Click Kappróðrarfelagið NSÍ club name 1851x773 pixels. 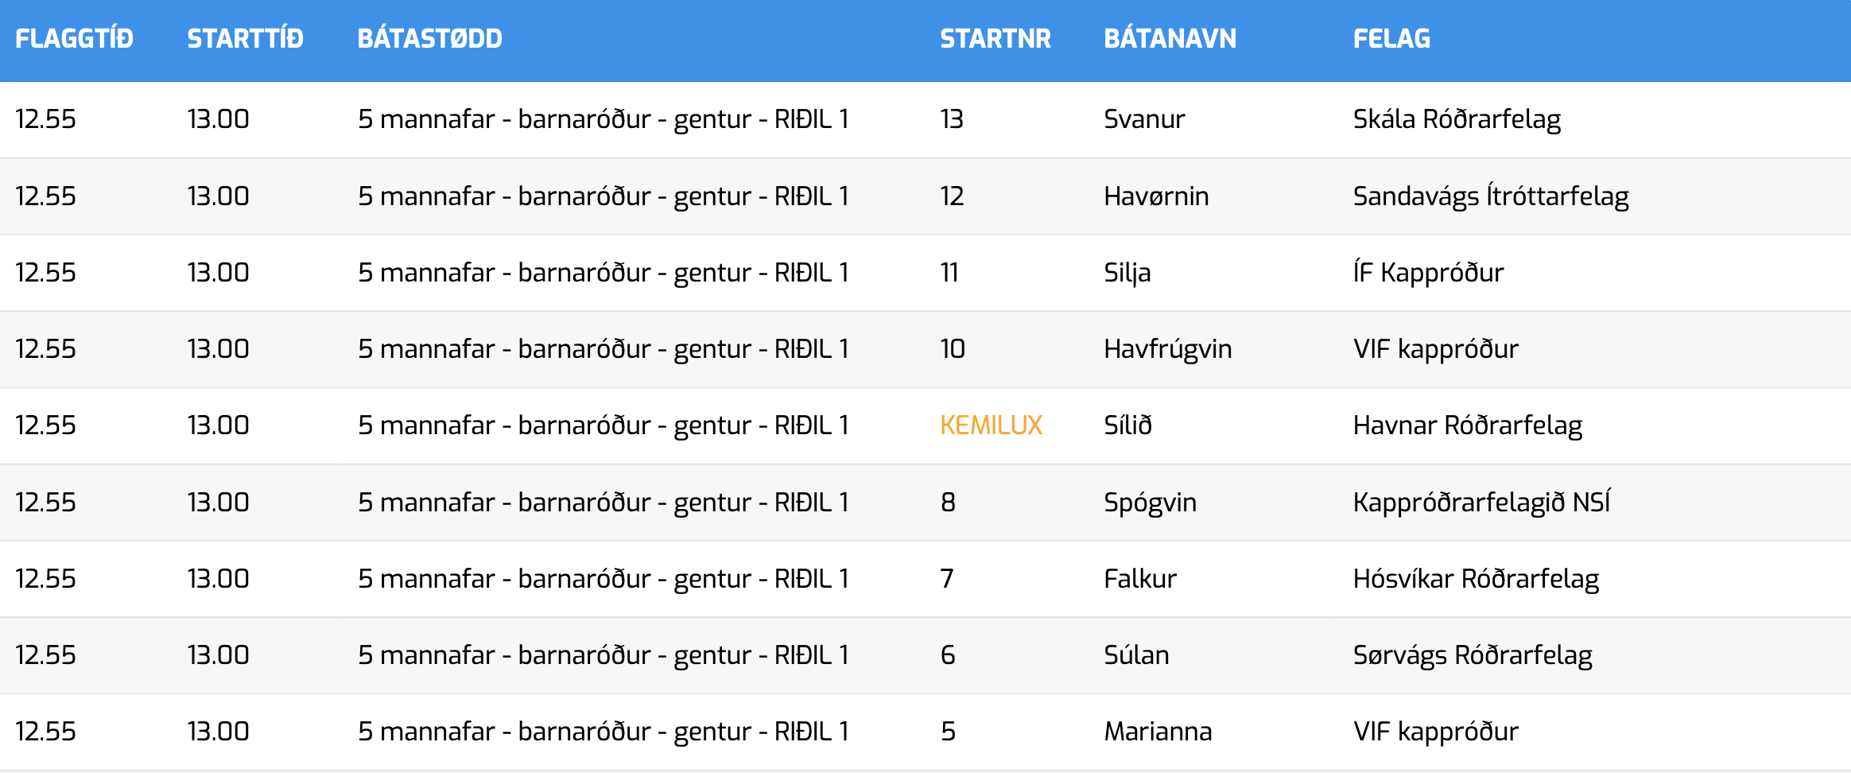(1481, 503)
